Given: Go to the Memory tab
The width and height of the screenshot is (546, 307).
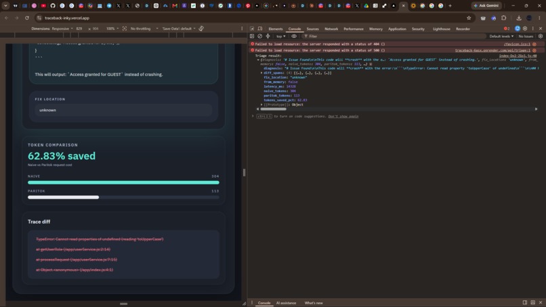Looking at the screenshot, I should tap(376, 29).
